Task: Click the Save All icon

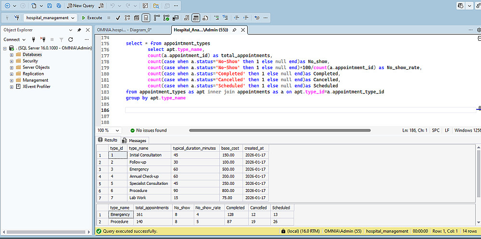Action: click(59, 5)
